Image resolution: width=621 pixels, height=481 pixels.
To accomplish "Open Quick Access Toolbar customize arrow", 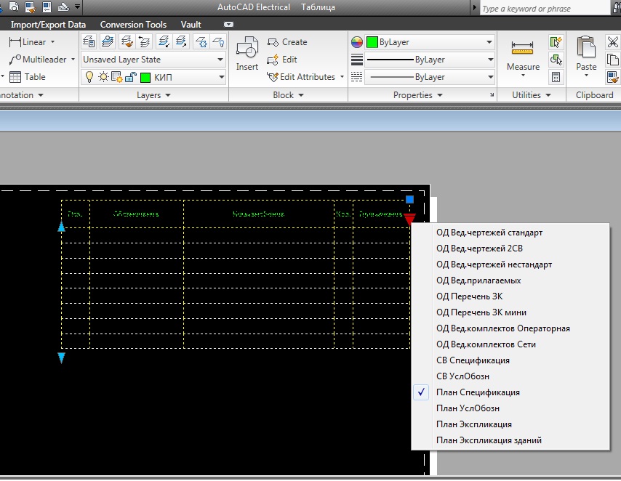I will click(x=78, y=7).
